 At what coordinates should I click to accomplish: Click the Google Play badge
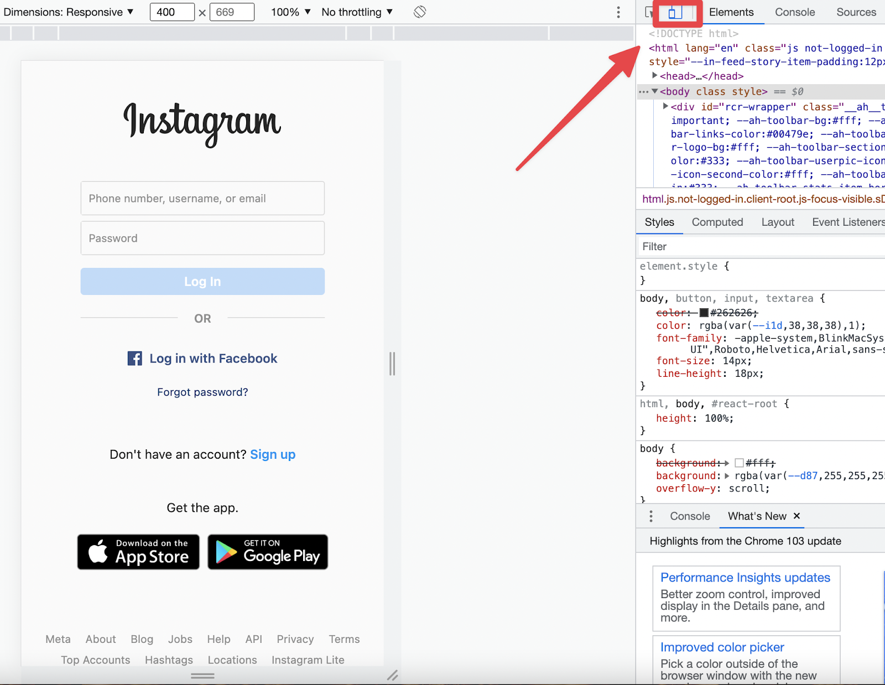268,552
